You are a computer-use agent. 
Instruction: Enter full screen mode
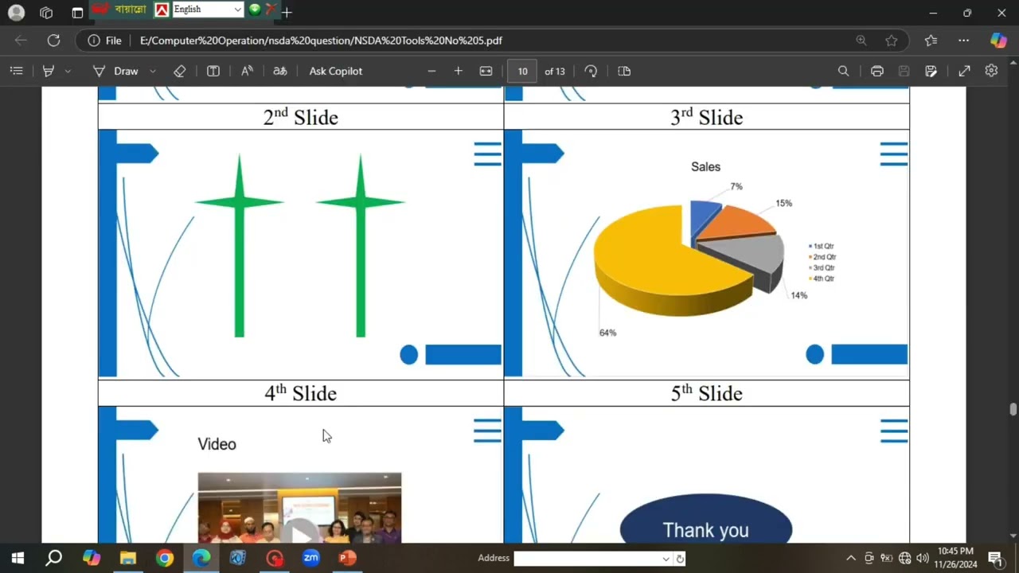tap(964, 71)
